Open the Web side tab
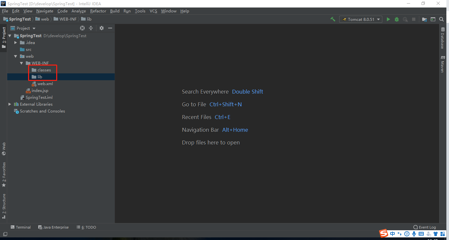 coord(4,149)
